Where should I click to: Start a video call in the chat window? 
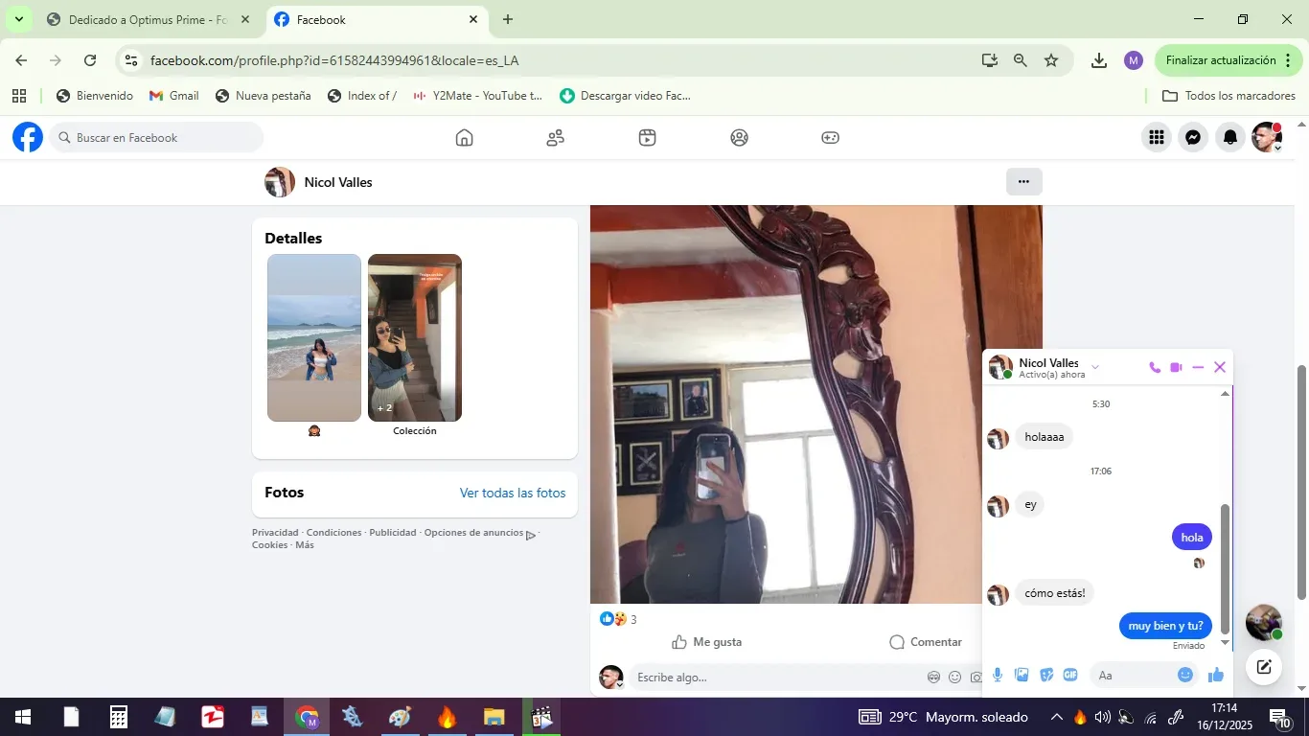1176,368
